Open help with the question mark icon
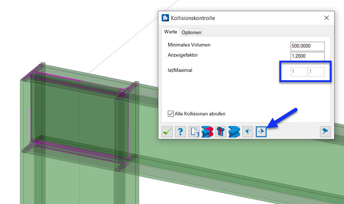 [180, 132]
